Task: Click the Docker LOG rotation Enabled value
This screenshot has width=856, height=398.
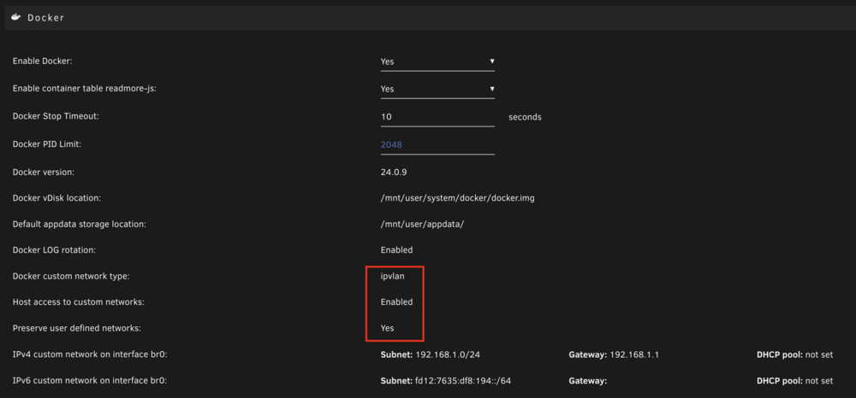Action: tap(396, 250)
